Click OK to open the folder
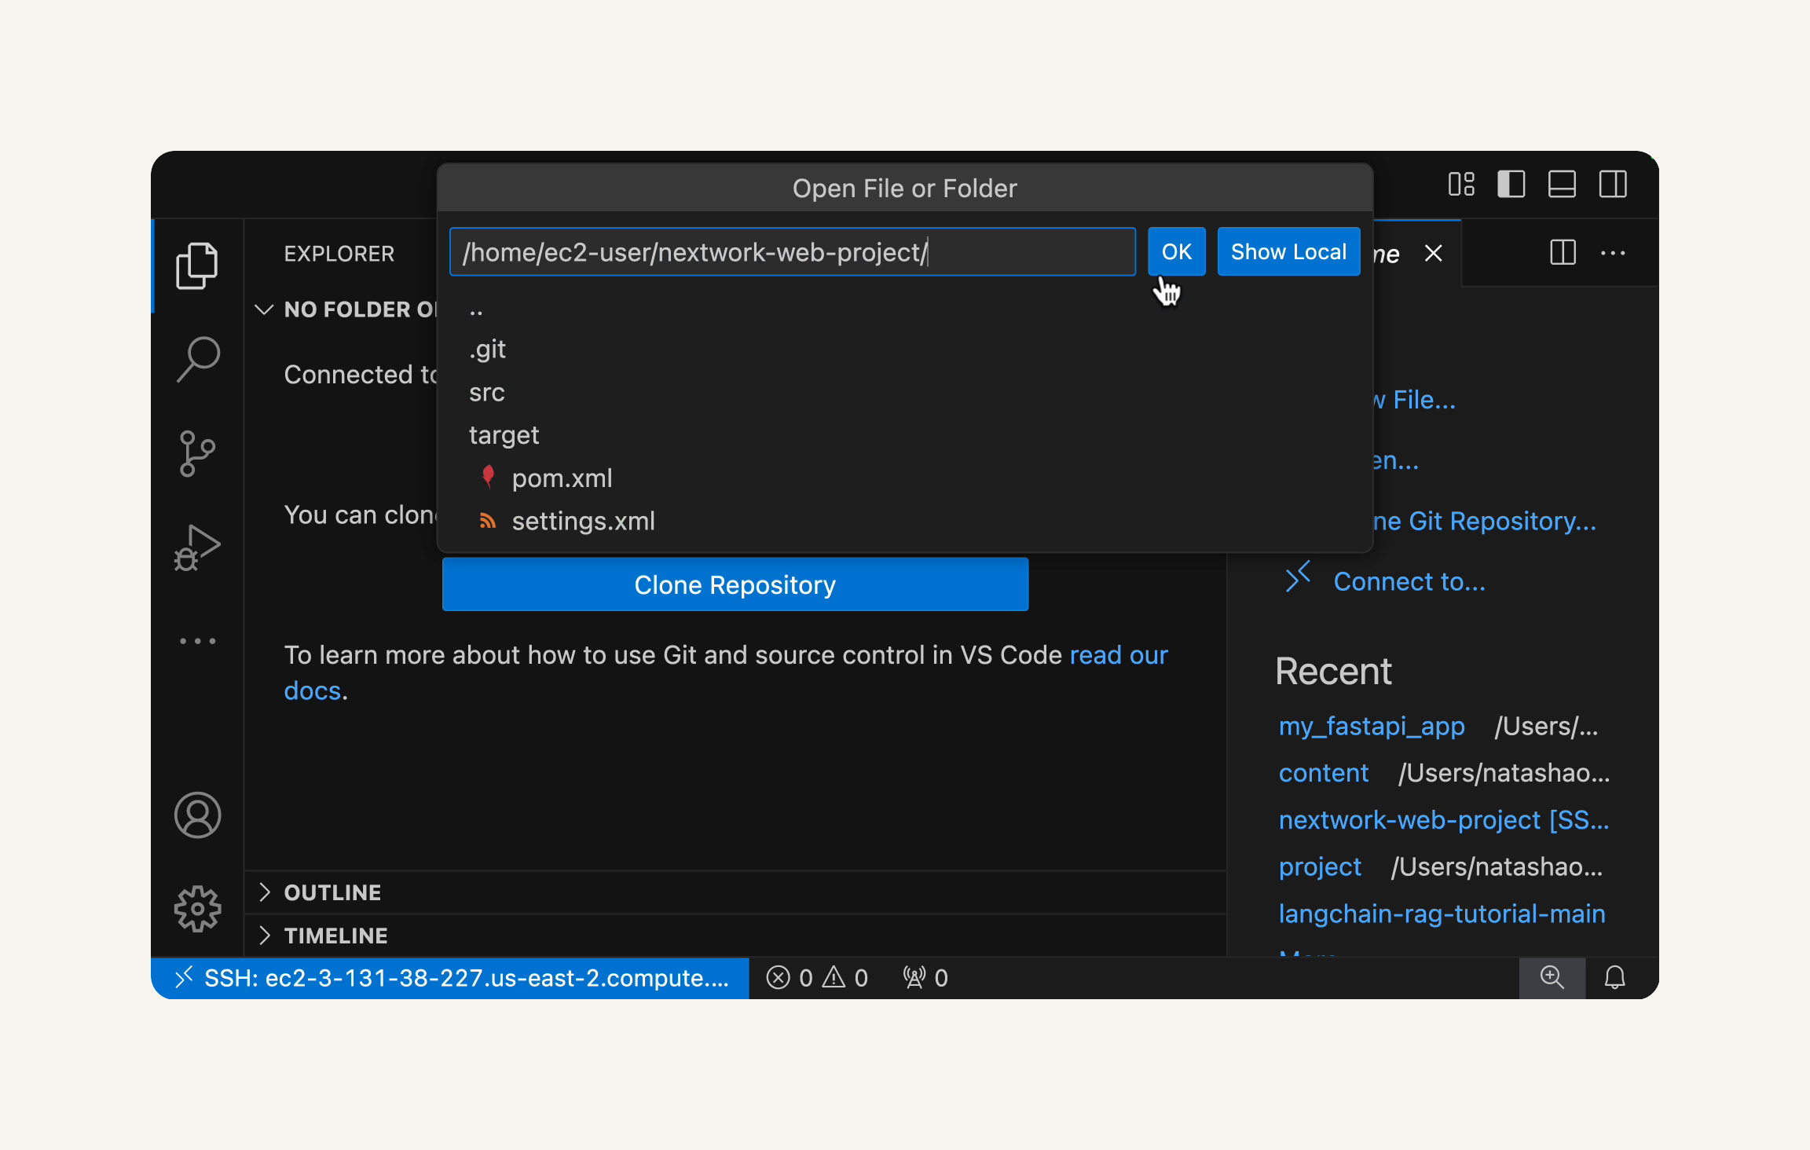The height and width of the screenshot is (1150, 1810). 1177,251
